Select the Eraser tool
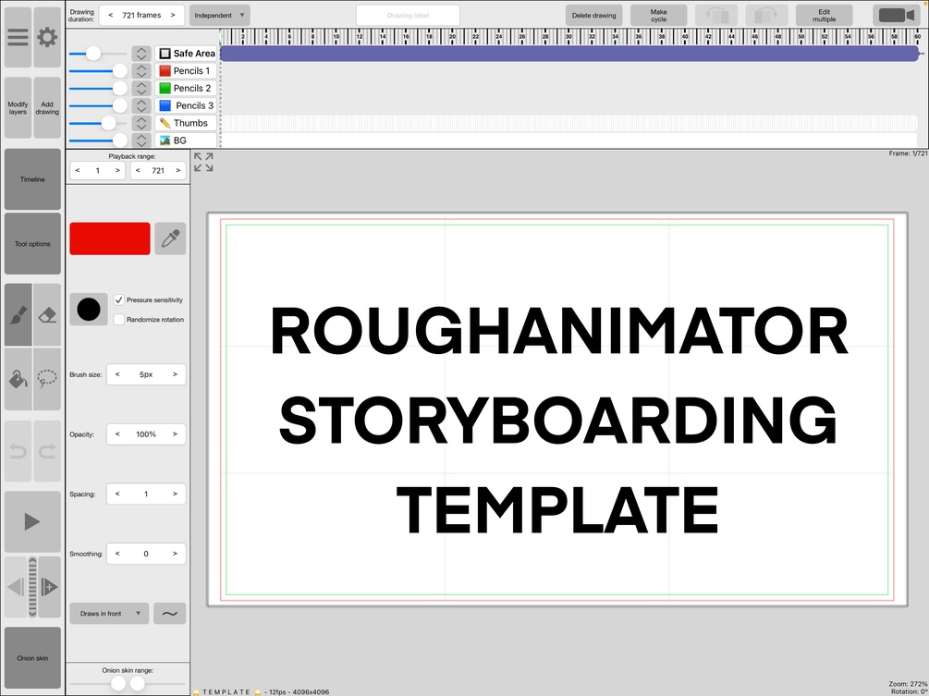929x696 pixels. pyautogui.click(x=47, y=314)
